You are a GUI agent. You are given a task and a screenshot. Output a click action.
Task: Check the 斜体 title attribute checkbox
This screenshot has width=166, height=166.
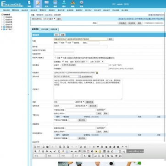click(66, 43)
